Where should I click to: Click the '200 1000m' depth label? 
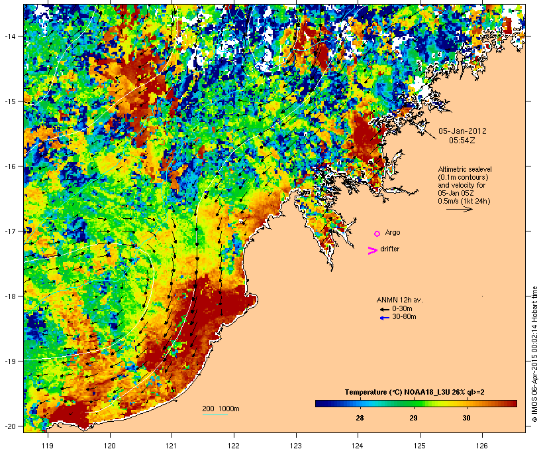(x=221, y=409)
